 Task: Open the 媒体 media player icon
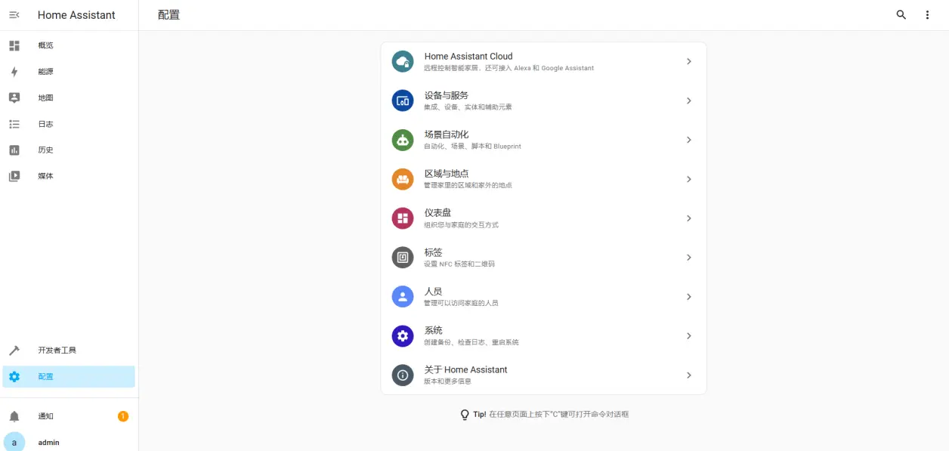14,176
